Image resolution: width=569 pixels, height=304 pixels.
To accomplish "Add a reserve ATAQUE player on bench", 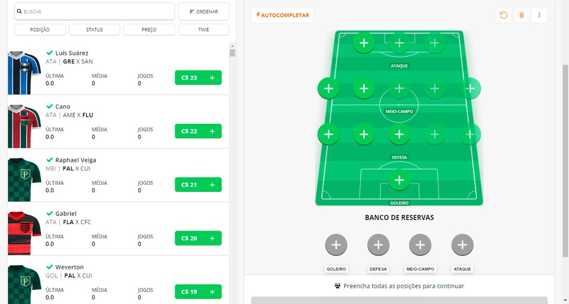I will coord(463,245).
